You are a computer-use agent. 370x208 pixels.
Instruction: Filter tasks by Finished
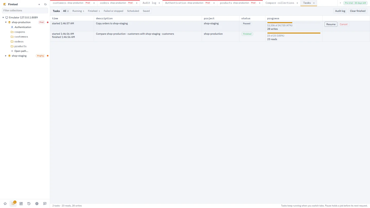coord(94,11)
